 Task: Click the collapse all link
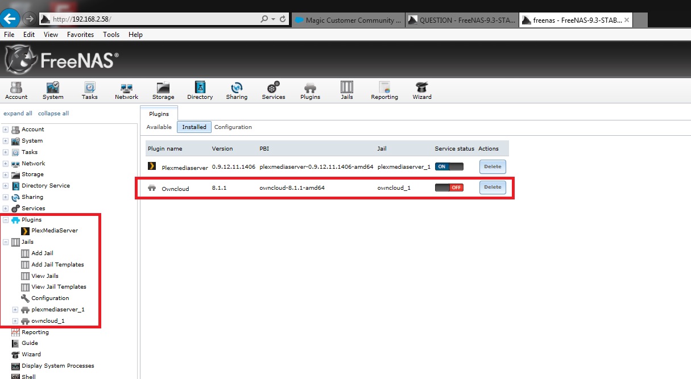point(53,114)
